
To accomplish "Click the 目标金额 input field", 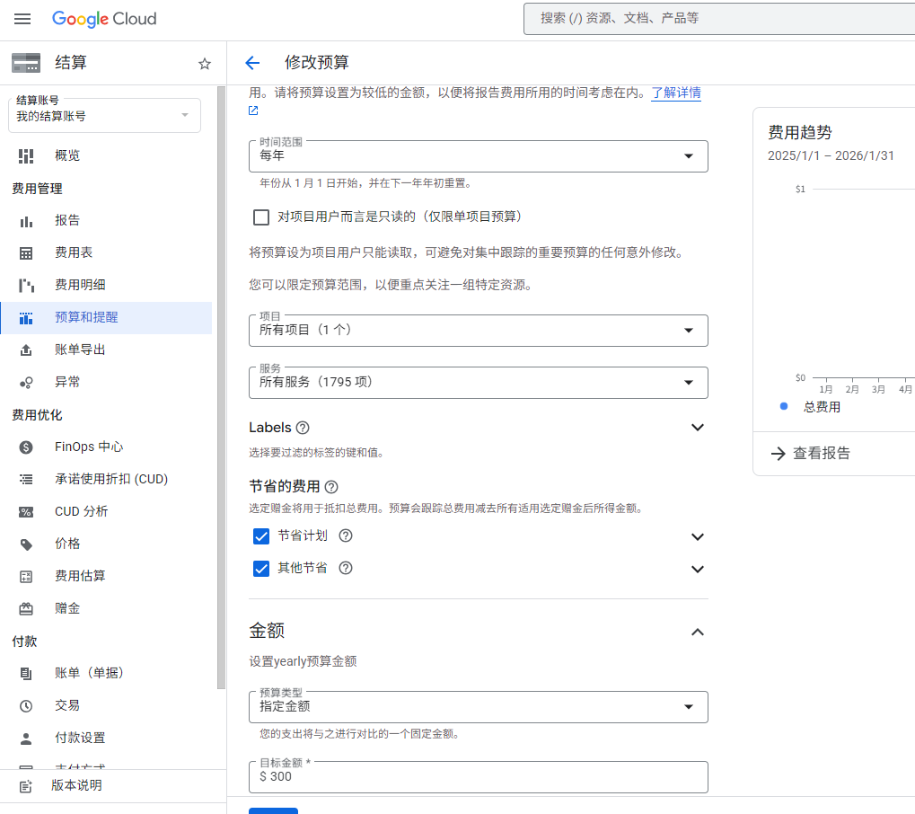I will coord(478,777).
